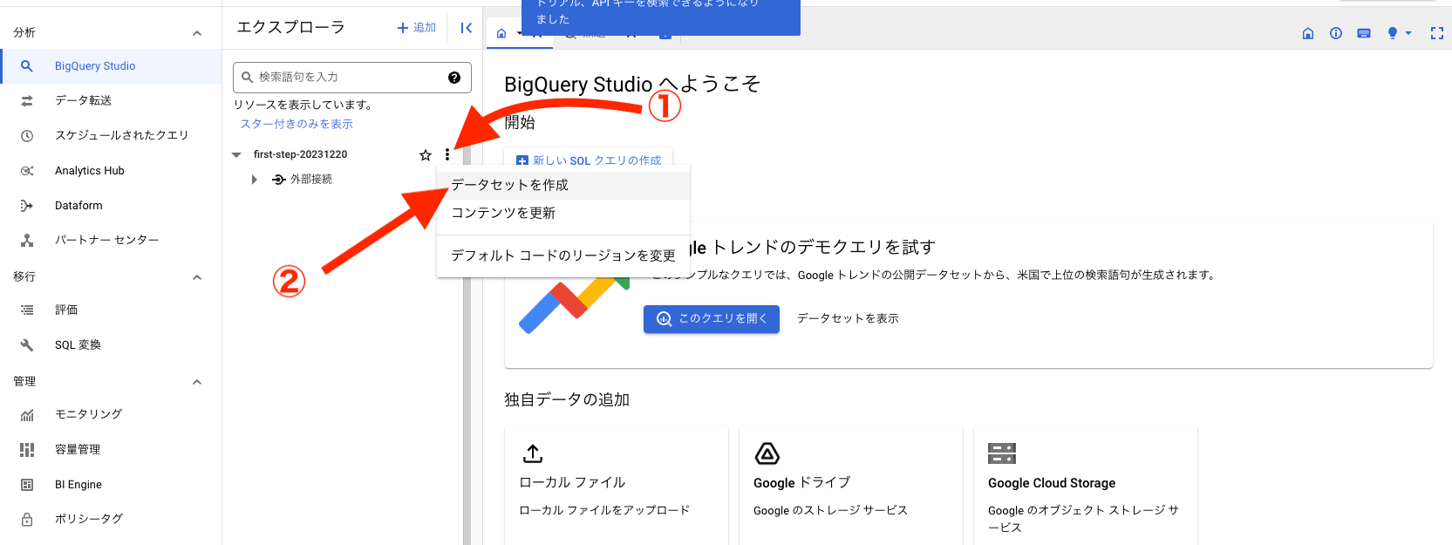The height and width of the screenshot is (545, 1452).
Task: Select the home tab icon
Action: click(x=501, y=34)
